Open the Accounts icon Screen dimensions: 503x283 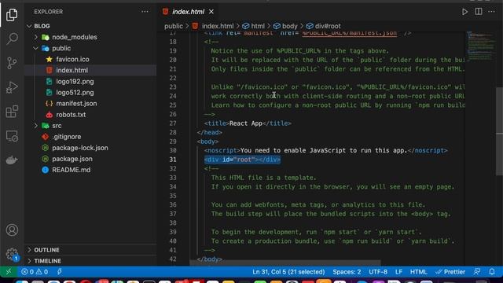[12, 230]
